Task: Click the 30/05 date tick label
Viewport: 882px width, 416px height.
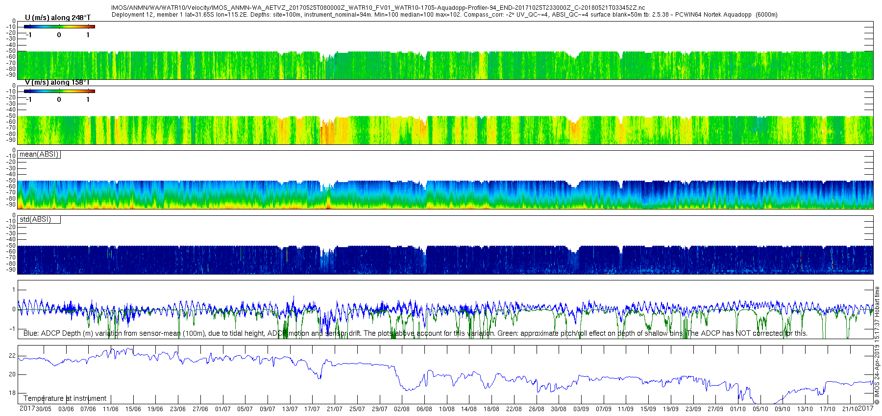Action: click(x=44, y=409)
